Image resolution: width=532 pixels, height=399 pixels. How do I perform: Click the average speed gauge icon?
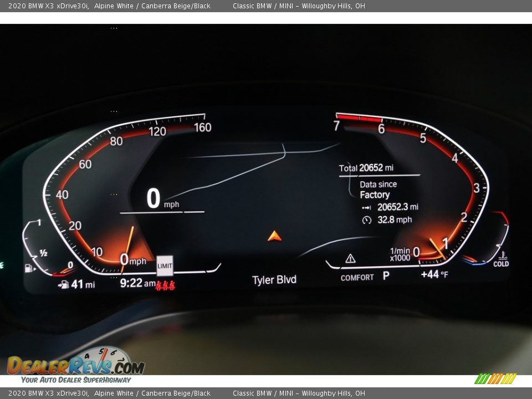(366, 220)
